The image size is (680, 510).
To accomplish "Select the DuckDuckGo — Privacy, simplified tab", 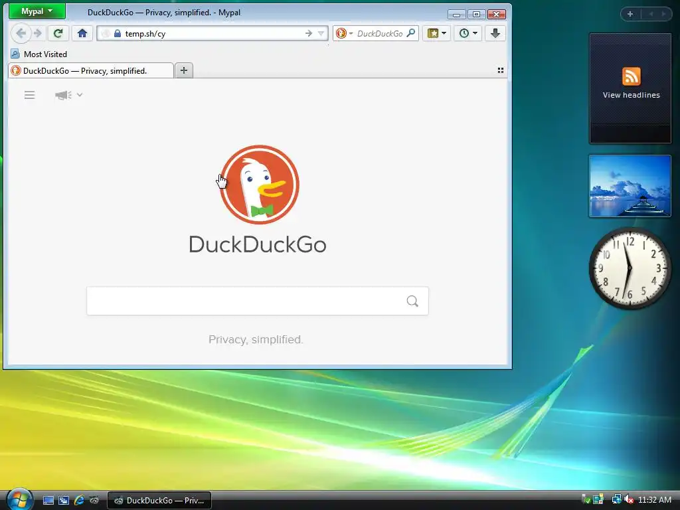I will [90, 70].
